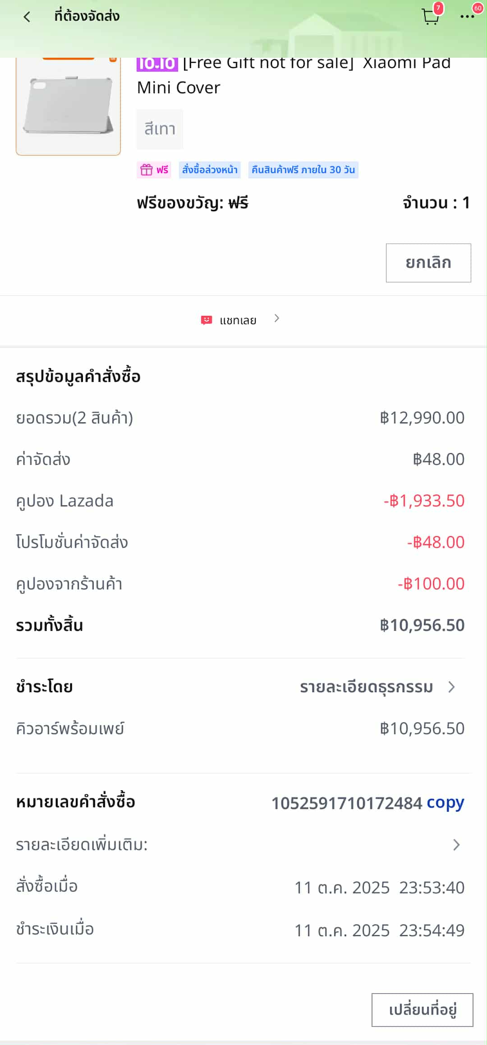Viewport: 487px width, 1045px height.
Task: Copy the order number
Action: point(445,803)
